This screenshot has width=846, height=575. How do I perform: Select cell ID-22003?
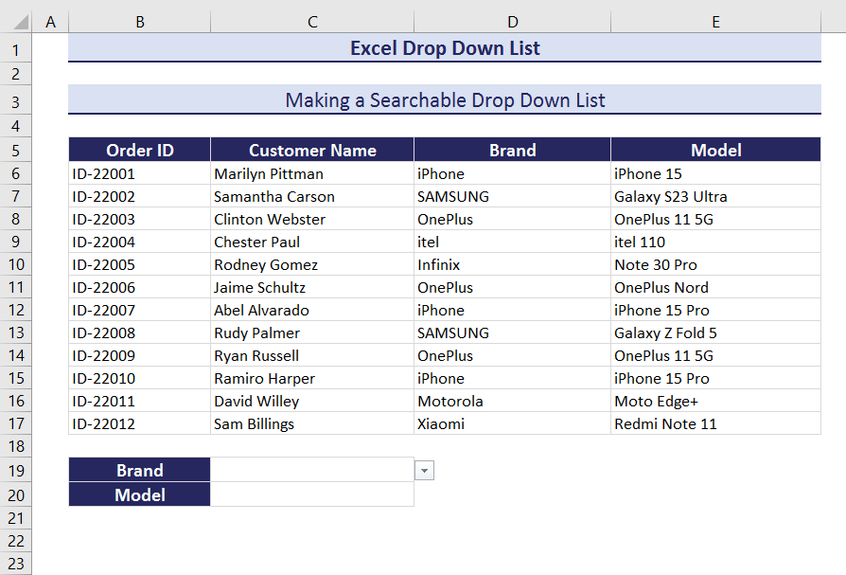[x=140, y=219]
